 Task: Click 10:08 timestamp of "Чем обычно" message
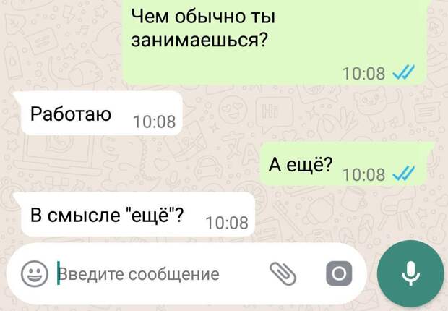(x=363, y=73)
